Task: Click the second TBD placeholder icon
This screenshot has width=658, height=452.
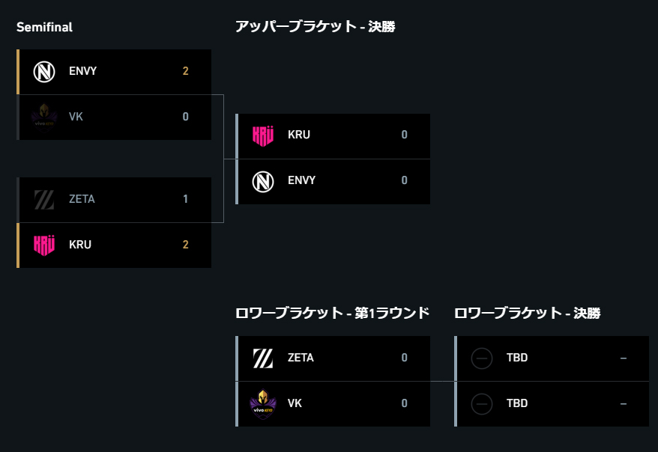Action: tap(482, 404)
